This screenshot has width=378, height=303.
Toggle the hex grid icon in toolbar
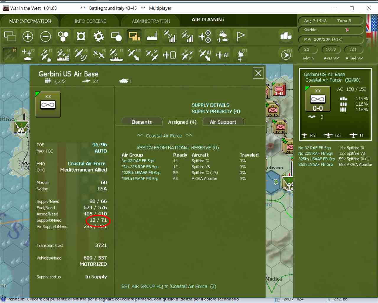pyautogui.click(x=63, y=36)
